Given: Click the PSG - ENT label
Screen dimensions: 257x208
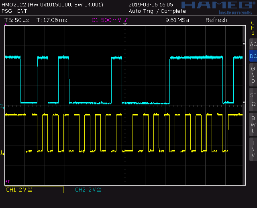Looking at the screenshot, I should click(x=14, y=11).
